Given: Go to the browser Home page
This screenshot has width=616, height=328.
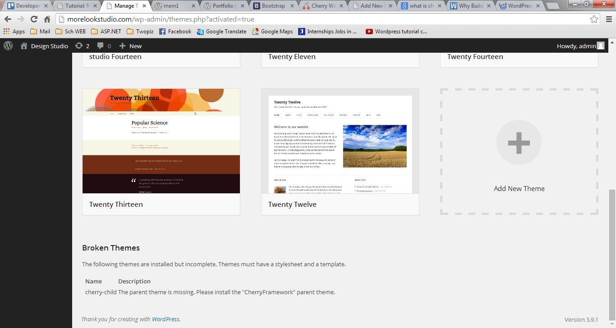Looking at the screenshot, I should (x=47, y=19).
